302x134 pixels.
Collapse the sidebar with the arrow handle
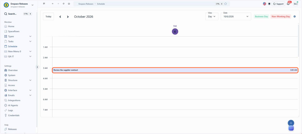click(37, 67)
